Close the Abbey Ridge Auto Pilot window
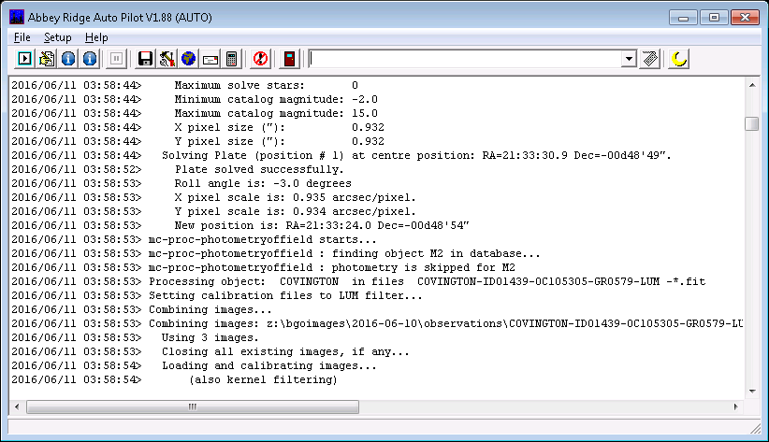This screenshot has width=769, height=442. 745,18
